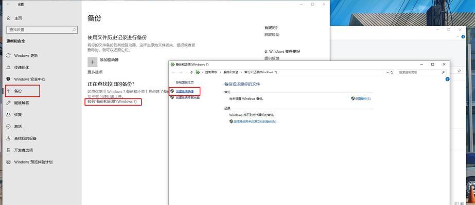Close the 备份和还原(Windows 7) window
Screen dimensions: 475x205
(444, 65)
